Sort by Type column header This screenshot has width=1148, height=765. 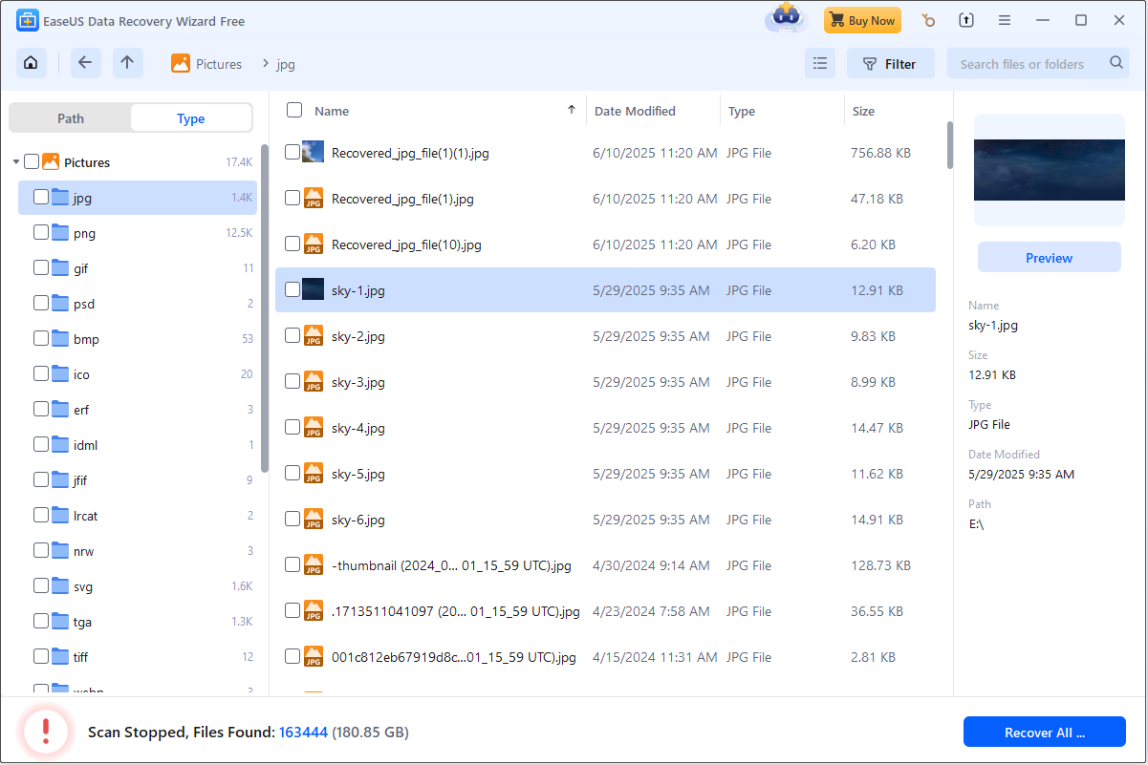(742, 111)
